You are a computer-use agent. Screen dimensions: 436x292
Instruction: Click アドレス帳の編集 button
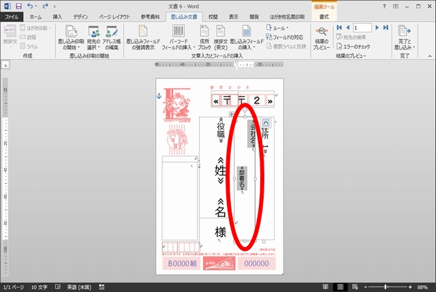click(x=112, y=37)
